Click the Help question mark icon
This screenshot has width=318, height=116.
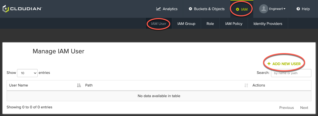298,9
